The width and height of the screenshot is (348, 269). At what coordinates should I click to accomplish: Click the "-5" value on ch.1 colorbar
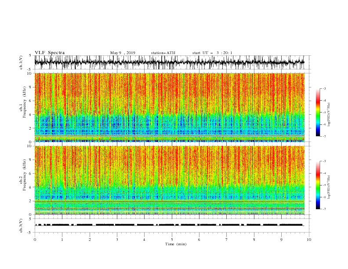(324, 113)
